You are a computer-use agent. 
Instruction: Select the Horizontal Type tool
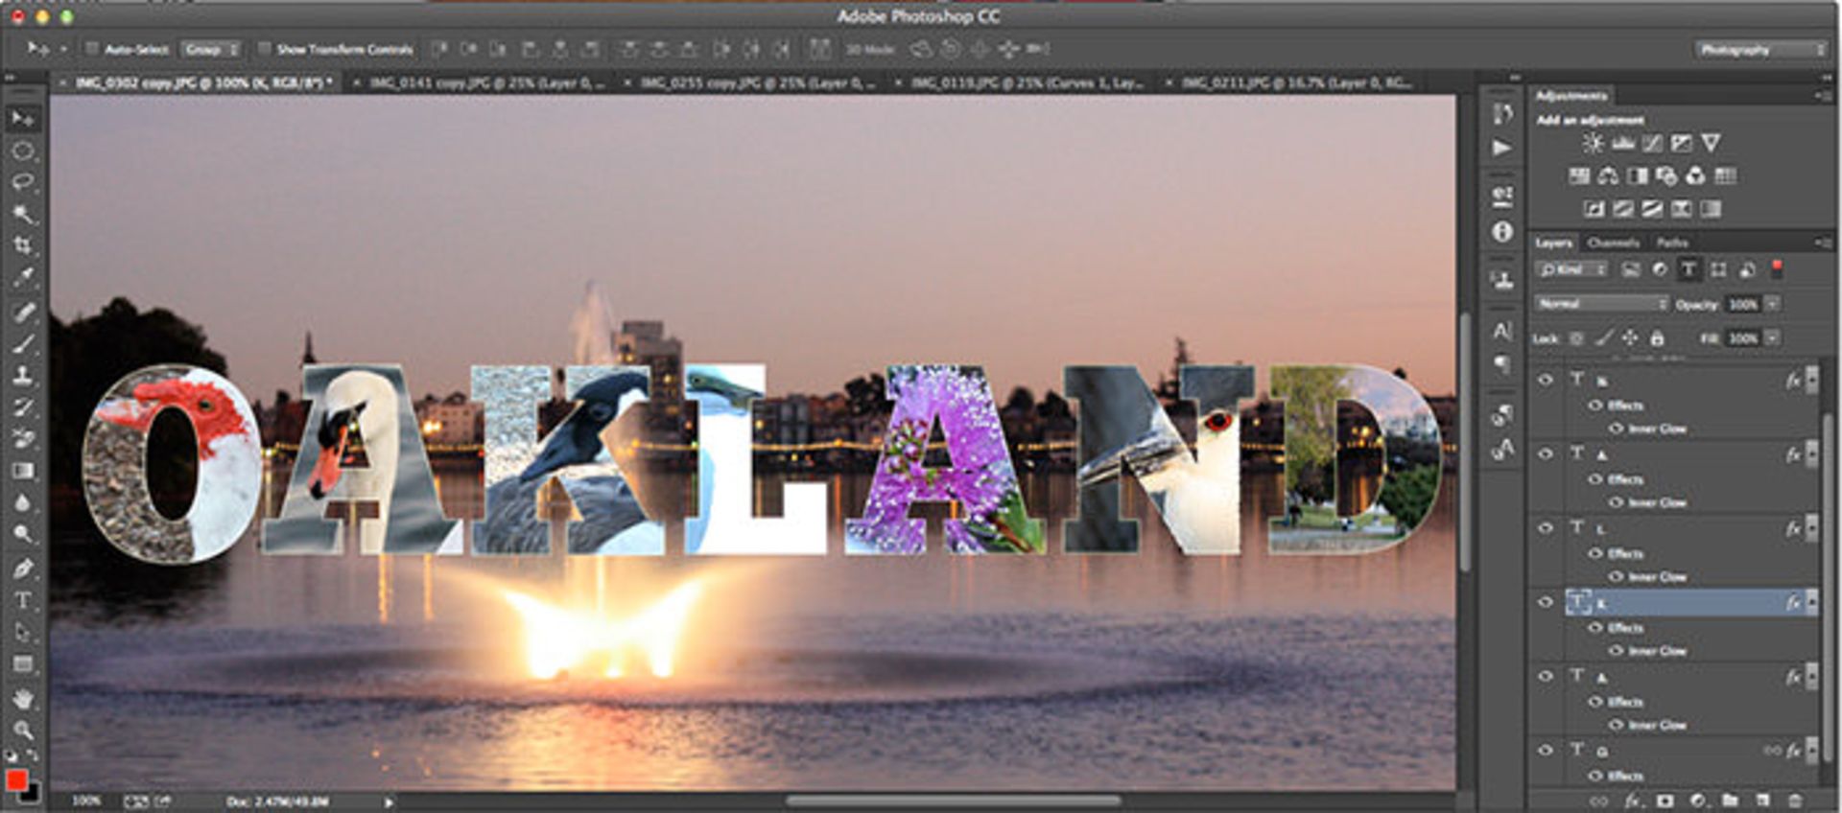point(23,601)
